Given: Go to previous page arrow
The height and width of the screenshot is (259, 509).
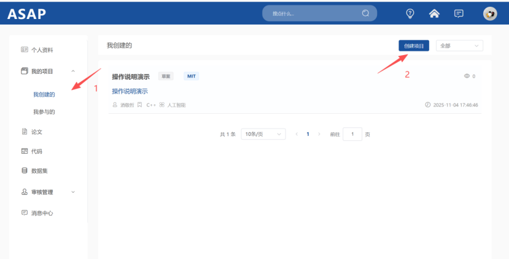Looking at the screenshot, I should click(x=297, y=134).
